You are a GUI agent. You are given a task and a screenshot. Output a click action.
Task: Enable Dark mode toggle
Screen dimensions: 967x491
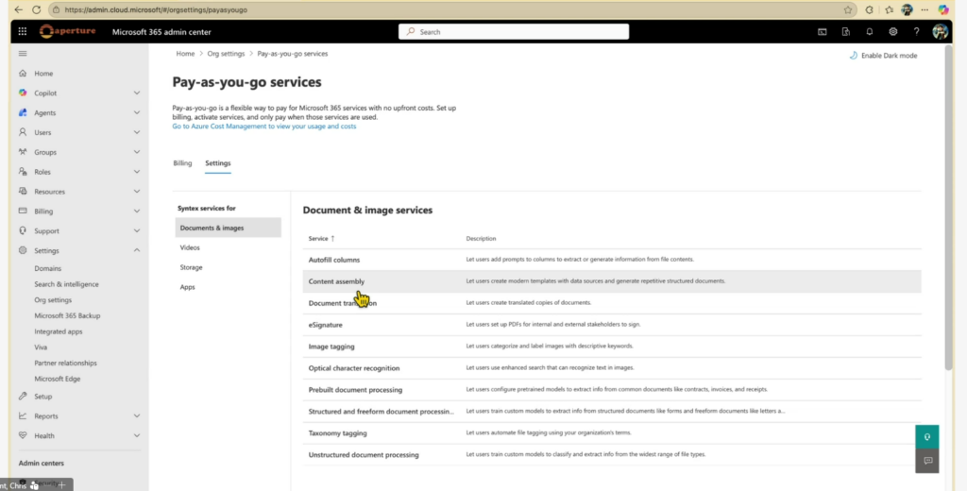tap(883, 56)
